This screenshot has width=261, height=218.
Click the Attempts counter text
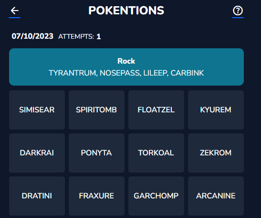tap(79, 36)
